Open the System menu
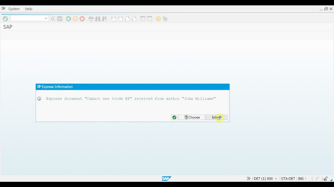This screenshot has height=187, width=334. (14, 9)
